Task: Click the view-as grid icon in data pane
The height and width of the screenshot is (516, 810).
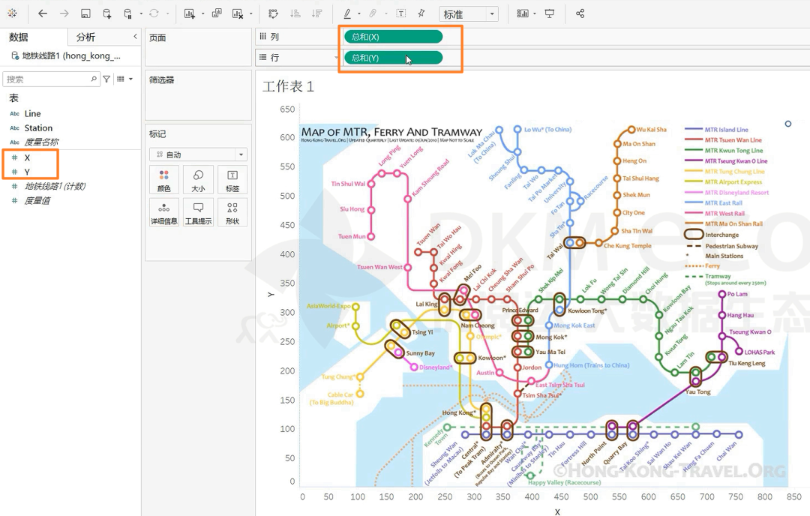Action: point(120,79)
